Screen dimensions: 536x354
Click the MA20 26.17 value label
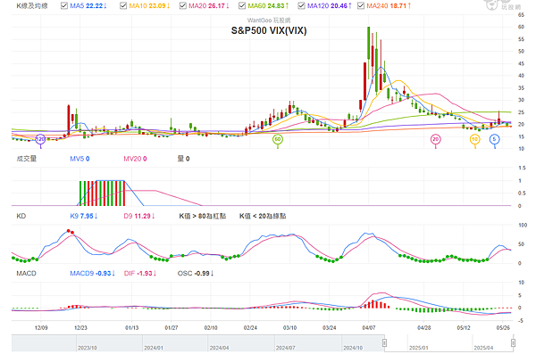[x=209, y=6]
